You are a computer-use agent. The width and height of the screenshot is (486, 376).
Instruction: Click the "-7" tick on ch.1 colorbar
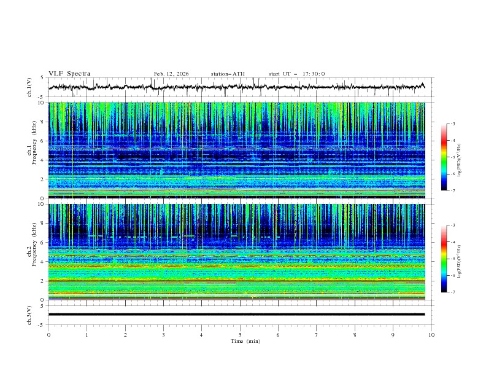point(453,190)
